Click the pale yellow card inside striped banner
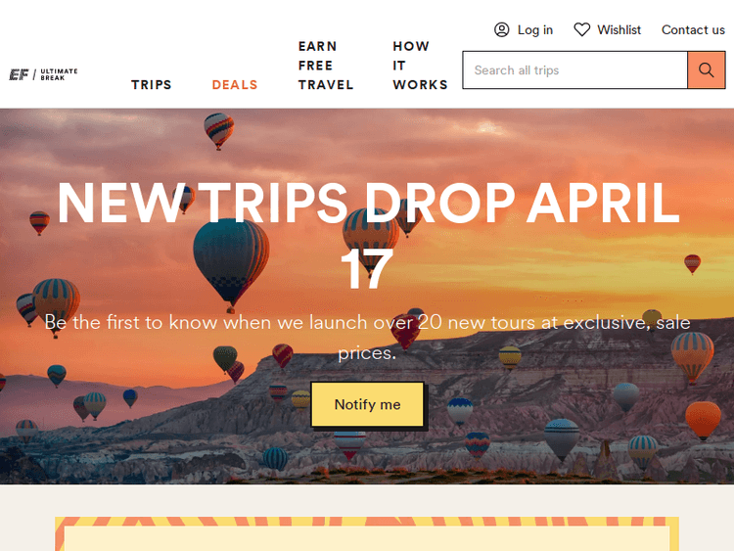This screenshot has height=551, width=734. click(x=367, y=538)
